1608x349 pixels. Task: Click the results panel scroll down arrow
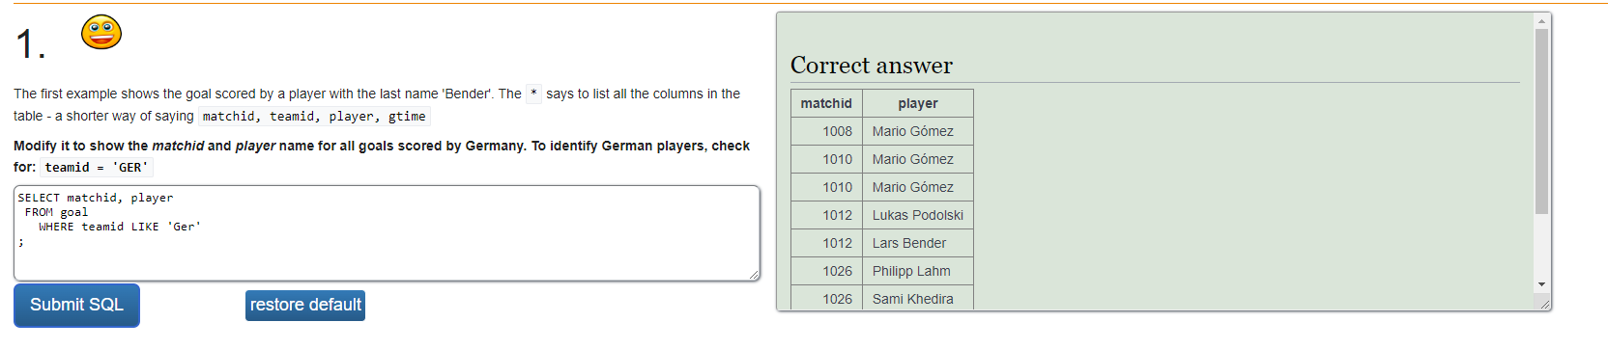tap(1541, 284)
